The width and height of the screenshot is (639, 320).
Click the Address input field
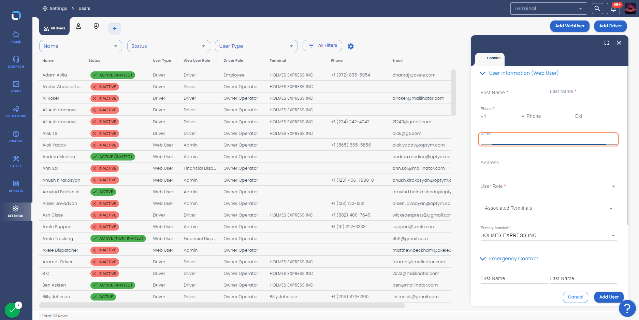[549, 163]
